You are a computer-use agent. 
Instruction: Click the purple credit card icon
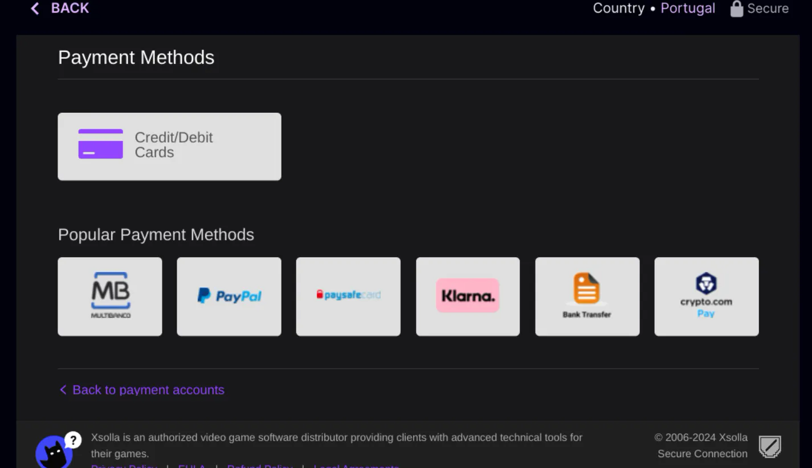point(100,144)
